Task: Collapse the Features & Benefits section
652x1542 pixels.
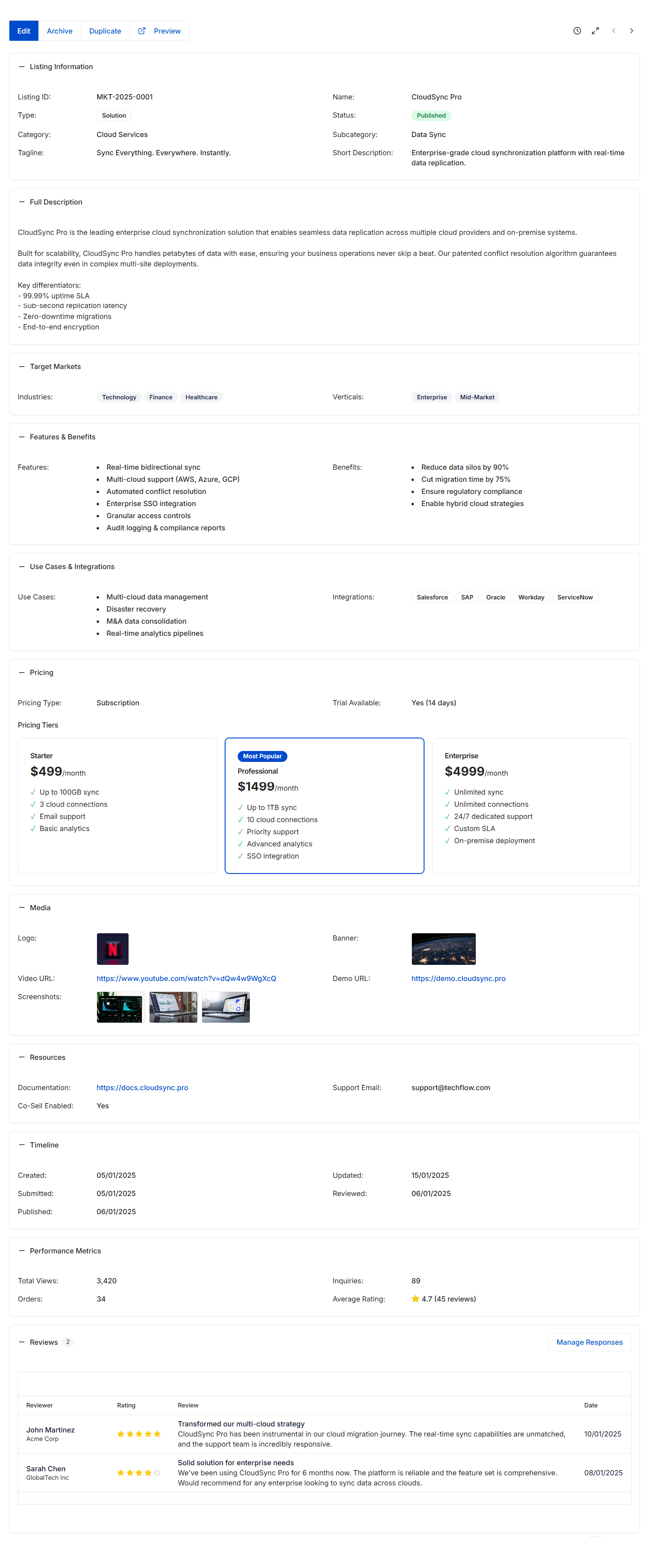Action: click(x=21, y=437)
